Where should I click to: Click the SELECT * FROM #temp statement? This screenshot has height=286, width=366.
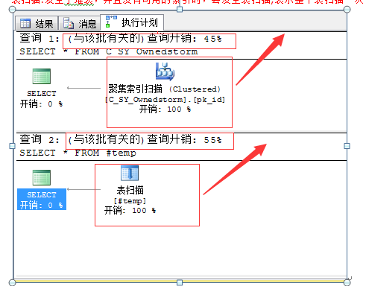pos(78,153)
